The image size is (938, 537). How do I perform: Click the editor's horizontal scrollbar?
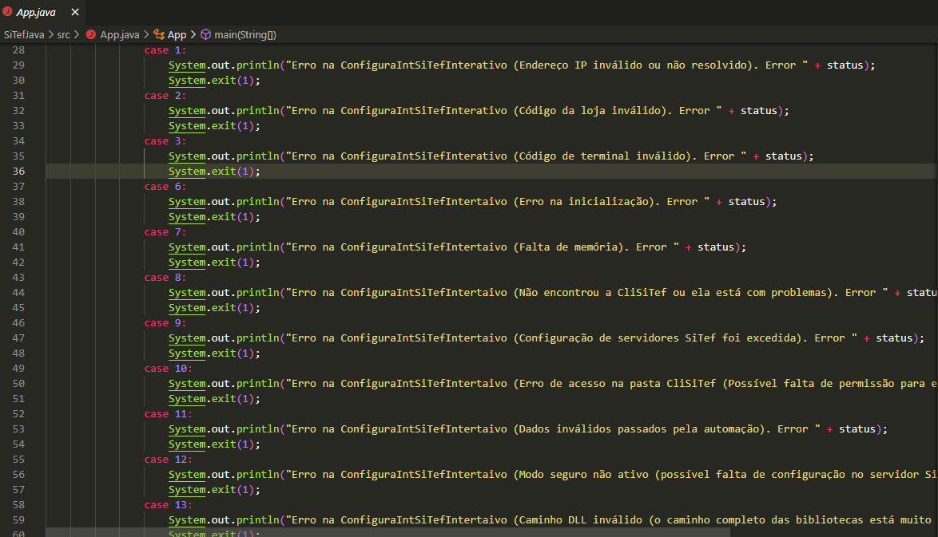click(x=388, y=532)
